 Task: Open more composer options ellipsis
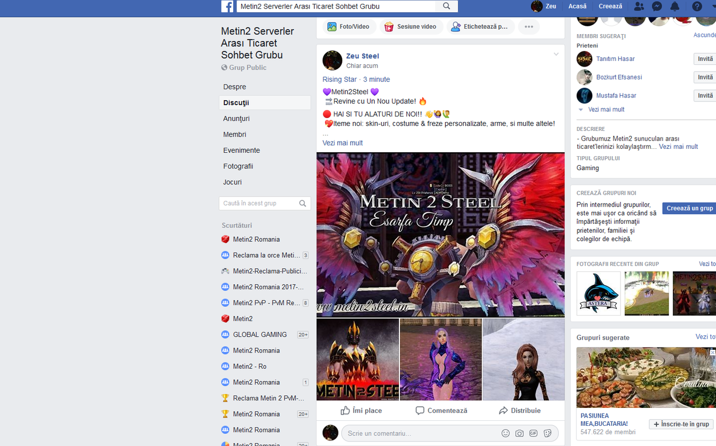pyautogui.click(x=529, y=26)
